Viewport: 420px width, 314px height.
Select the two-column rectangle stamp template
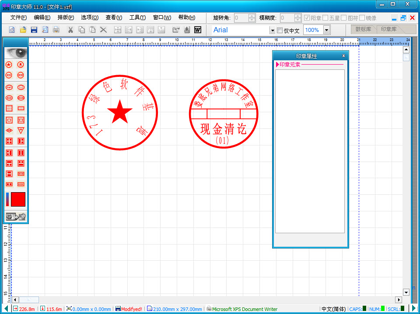21,153
